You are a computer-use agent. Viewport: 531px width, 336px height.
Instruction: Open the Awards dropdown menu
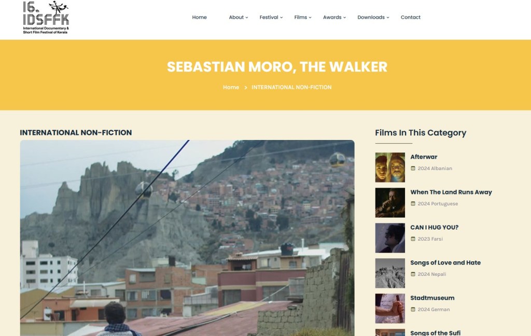click(334, 17)
